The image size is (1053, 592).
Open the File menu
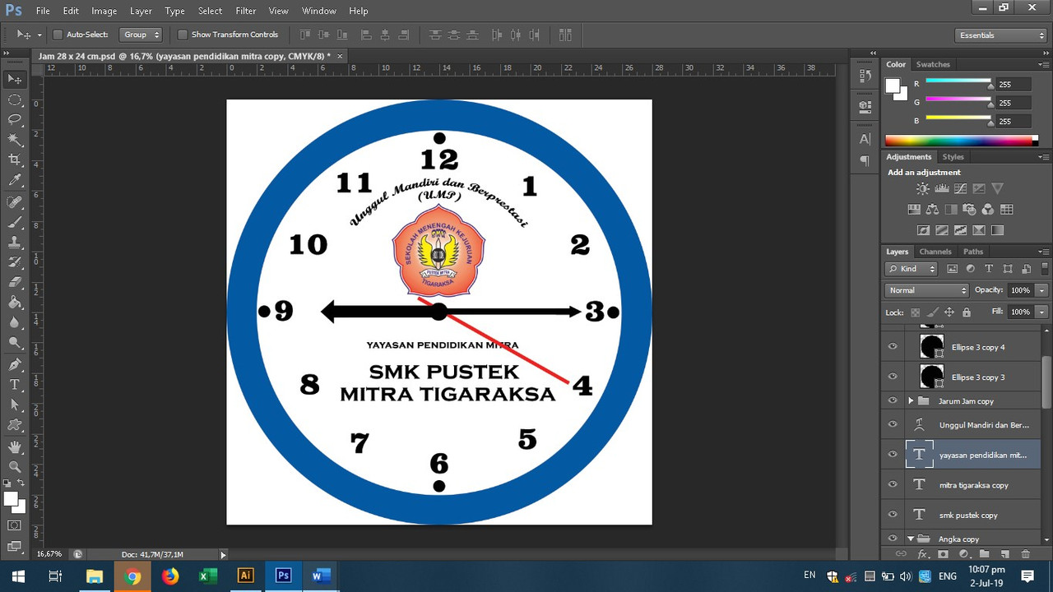pyautogui.click(x=43, y=11)
